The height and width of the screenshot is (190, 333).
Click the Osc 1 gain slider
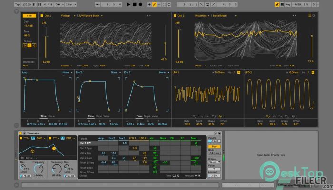point(46,42)
